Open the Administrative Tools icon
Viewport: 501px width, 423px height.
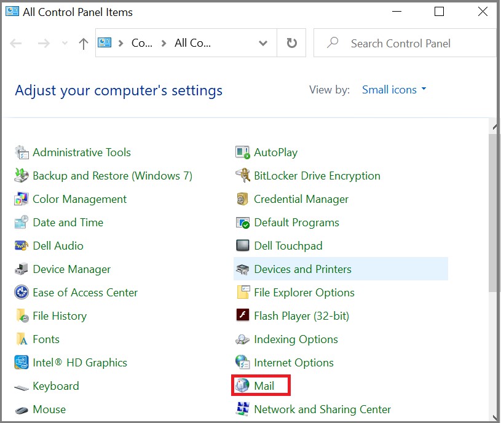[x=22, y=152]
